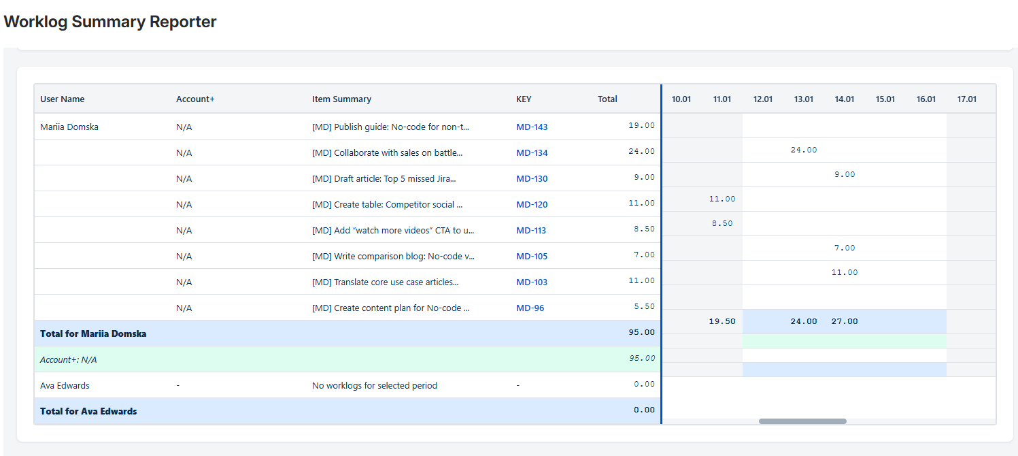This screenshot has width=1018, height=456.
Task: Click the 8.50 worklog on 11.01
Action: point(722,223)
